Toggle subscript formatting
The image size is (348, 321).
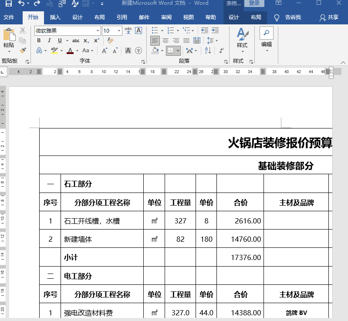click(x=86, y=41)
